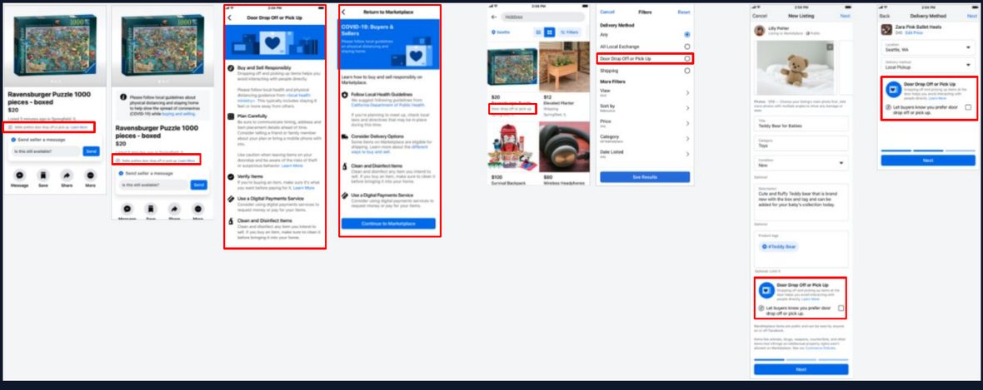Go back from Door Drop Off or Pick Up screen
The image size is (983, 390).
(229, 18)
